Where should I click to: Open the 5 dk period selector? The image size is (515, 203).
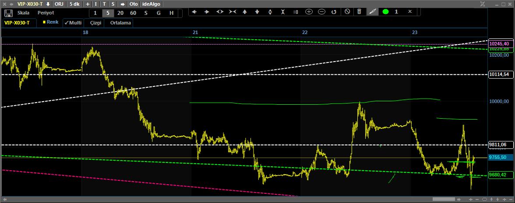74,3
